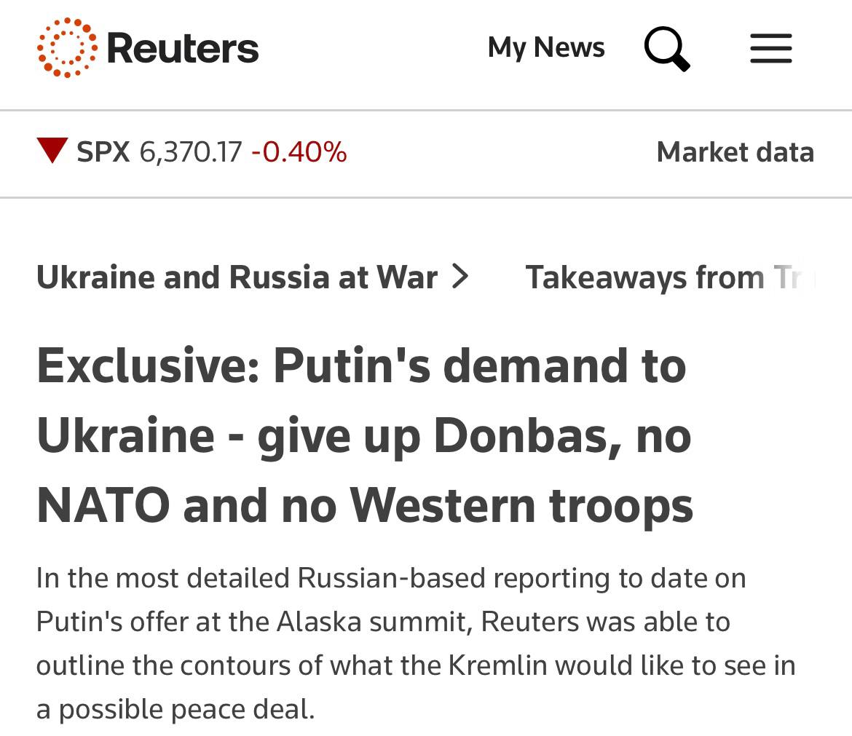The image size is (852, 736).
Task: Click the Reuters dotted circle logo
Action: click(68, 48)
